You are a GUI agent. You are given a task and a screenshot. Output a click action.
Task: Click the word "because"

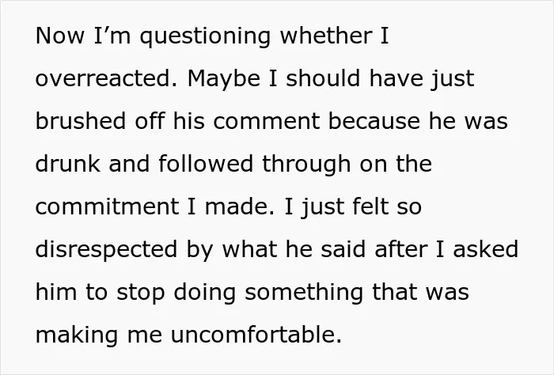click(374, 121)
